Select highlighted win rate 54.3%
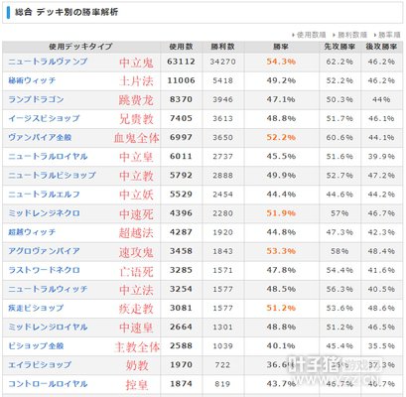The width and height of the screenshot is (406, 397). (x=281, y=62)
